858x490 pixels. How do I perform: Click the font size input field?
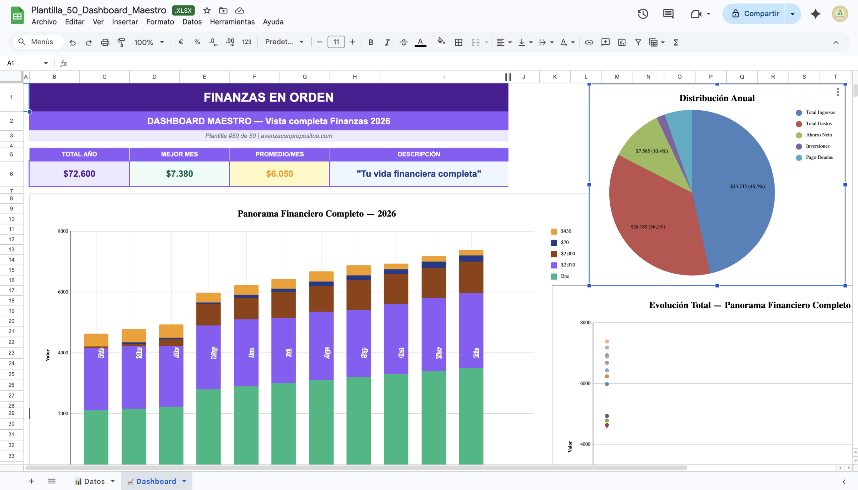click(x=336, y=42)
